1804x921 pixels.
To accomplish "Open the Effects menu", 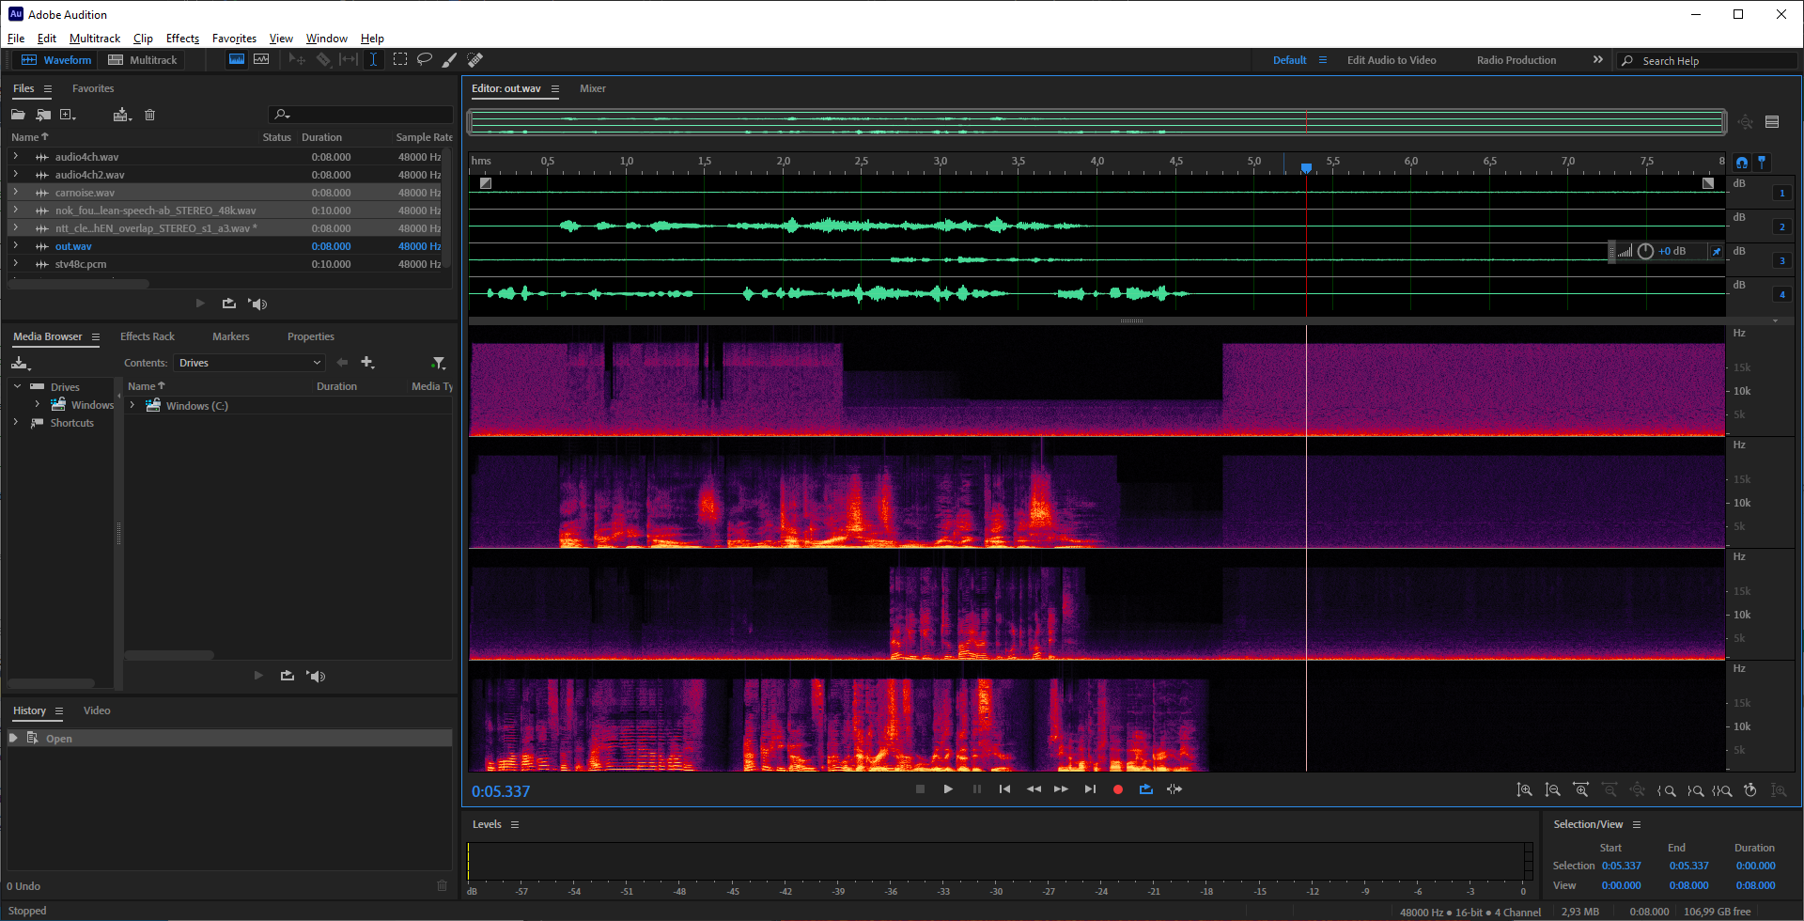I will click(182, 39).
